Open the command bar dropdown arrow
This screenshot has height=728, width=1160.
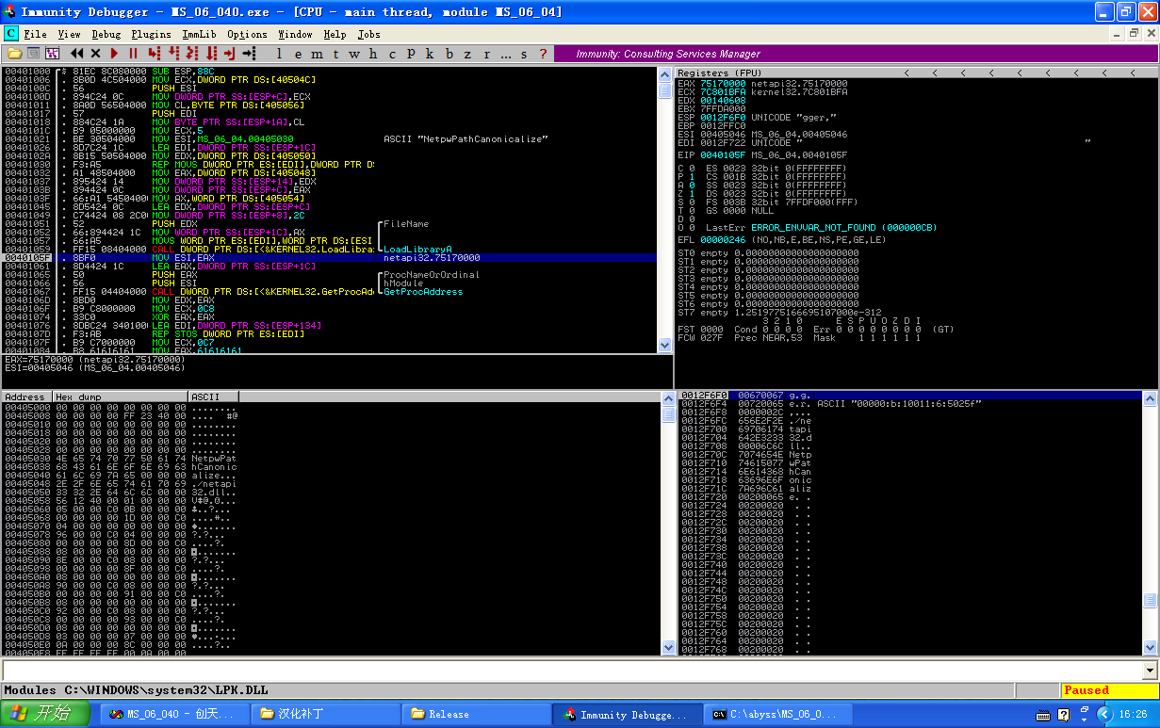pyautogui.click(x=1149, y=671)
